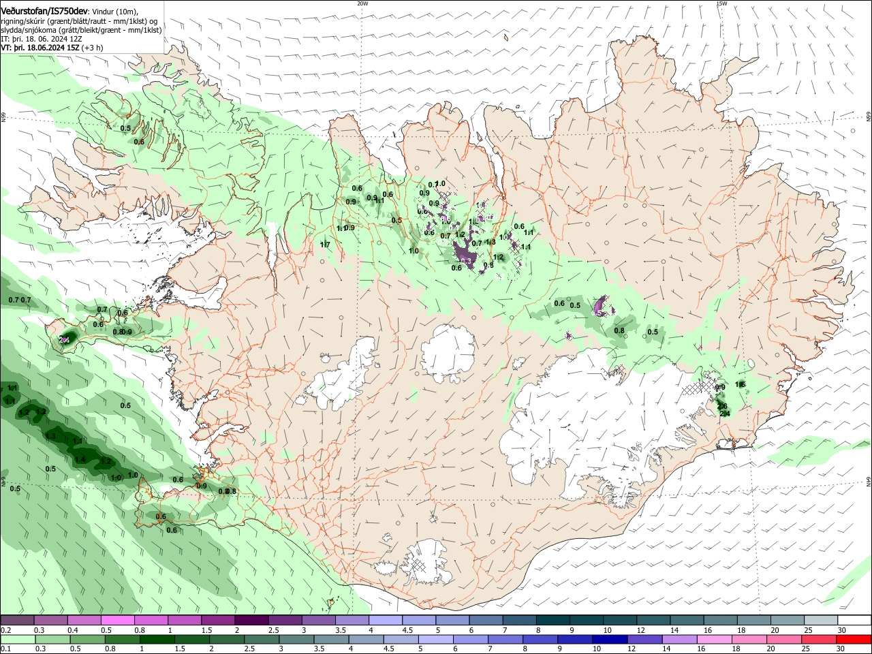
Task: Click the 'rigning/skúrir' legend description line
Action: 78,21
